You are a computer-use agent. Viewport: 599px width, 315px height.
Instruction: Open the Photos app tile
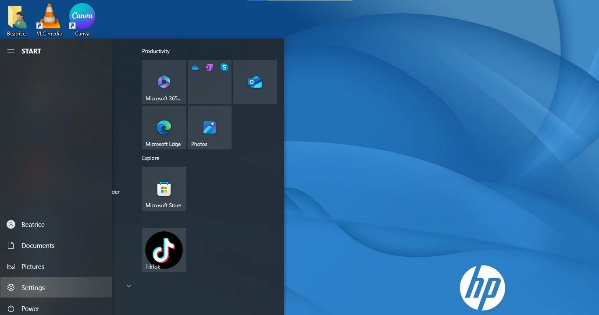point(210,127)
